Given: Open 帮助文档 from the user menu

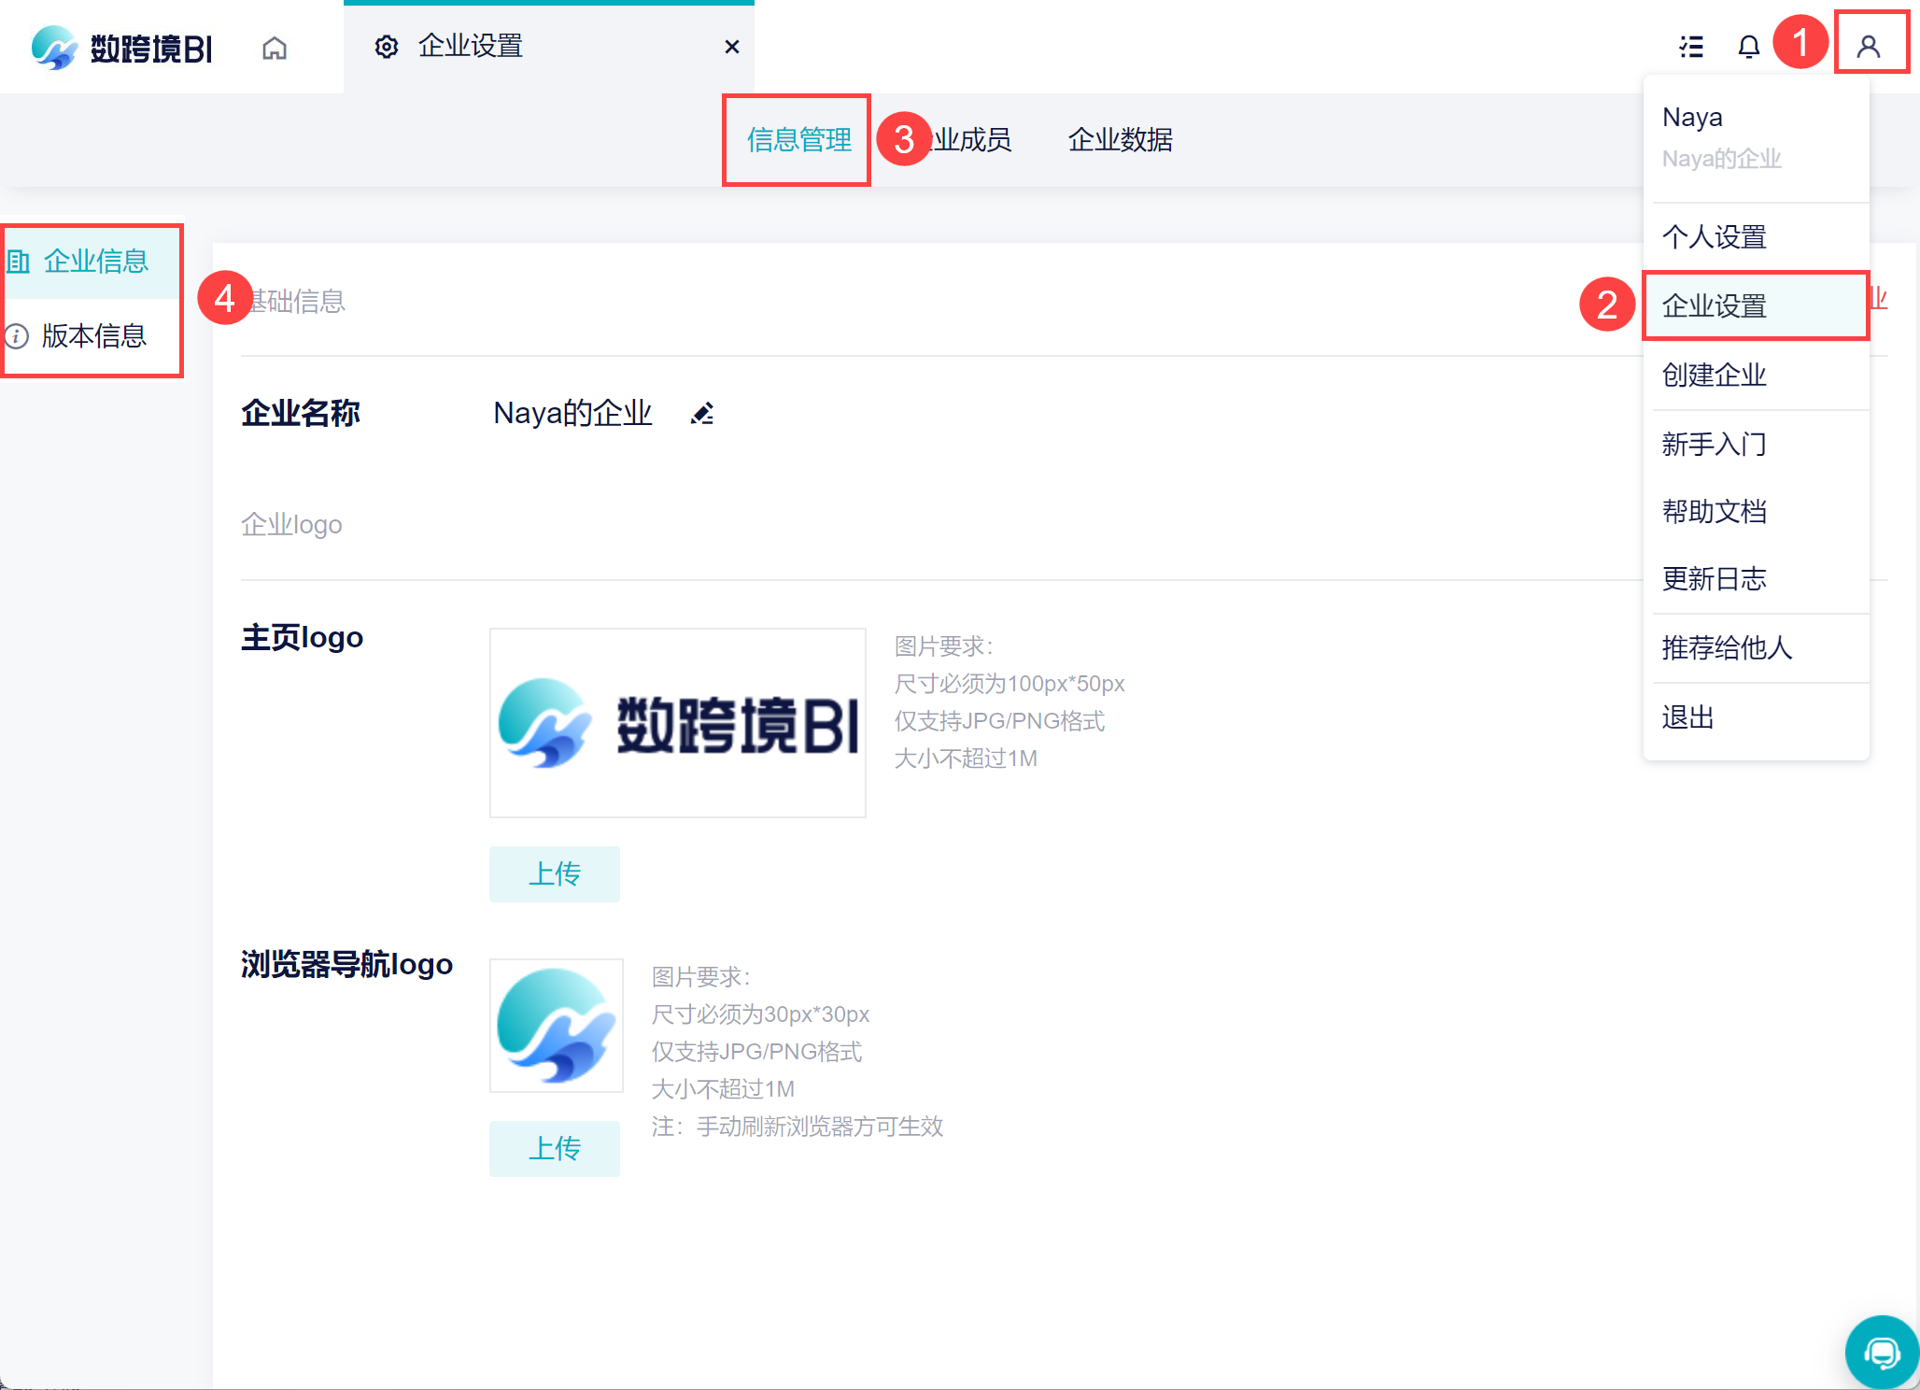Looking at the screenshot, I should tap(1714, 512).
